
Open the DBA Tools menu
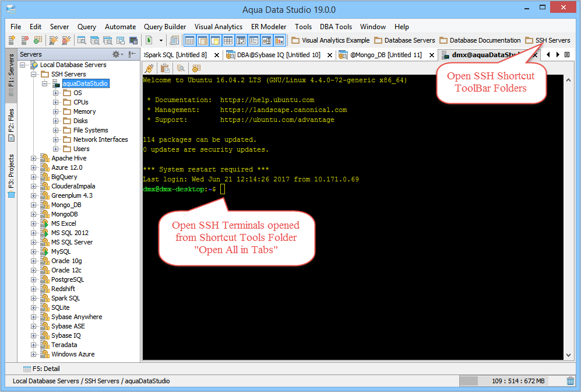336,27
